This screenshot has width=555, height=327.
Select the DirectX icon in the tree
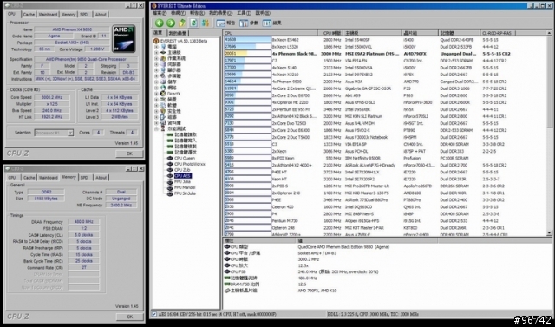pyautogui.click(x=163, y=94)
